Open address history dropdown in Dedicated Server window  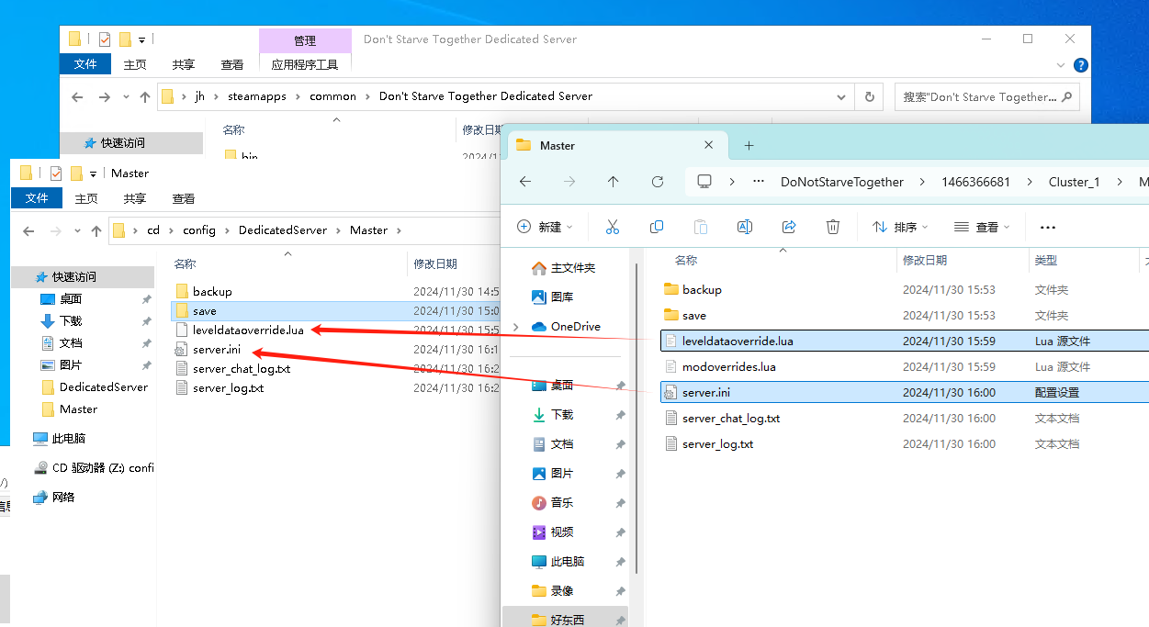pyautogui.click(x=842, y=96)
